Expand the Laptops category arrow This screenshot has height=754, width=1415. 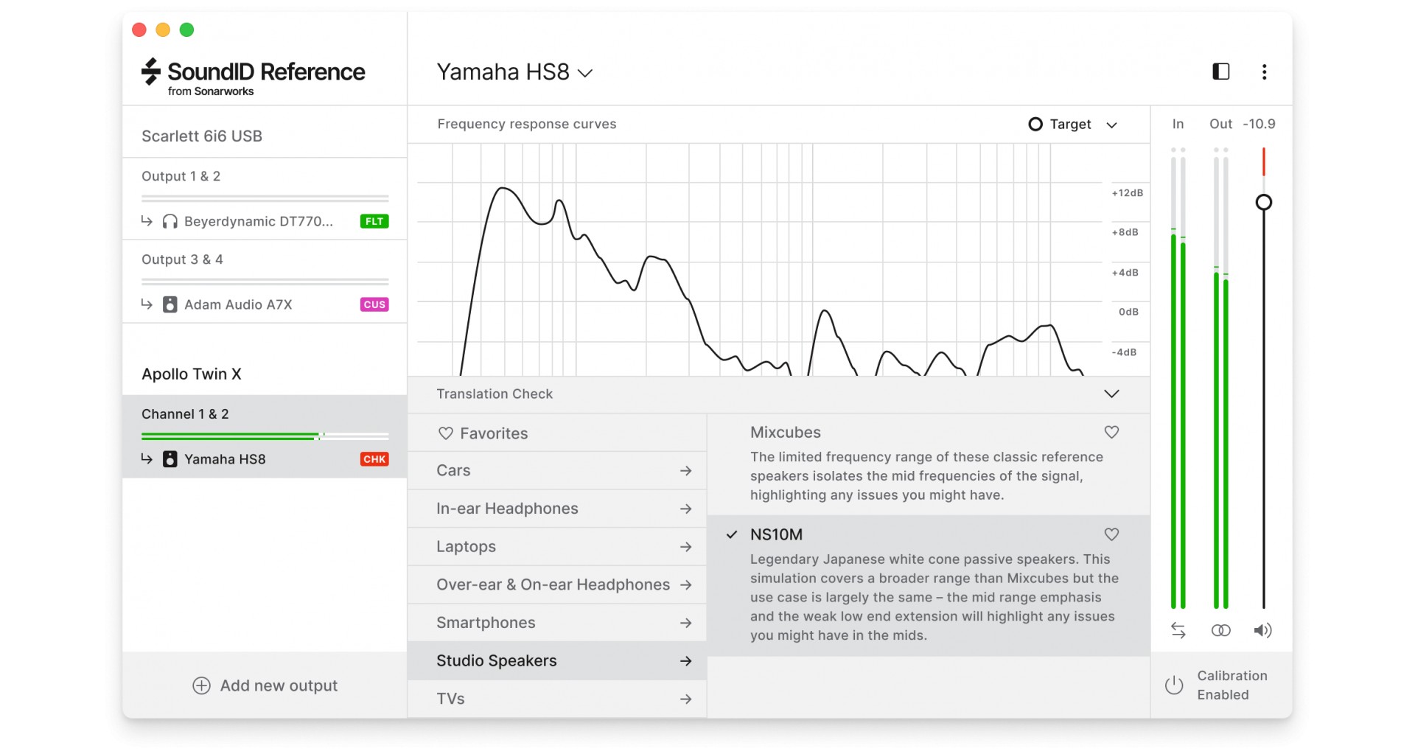pyautogui.click(x=685, y=547)
